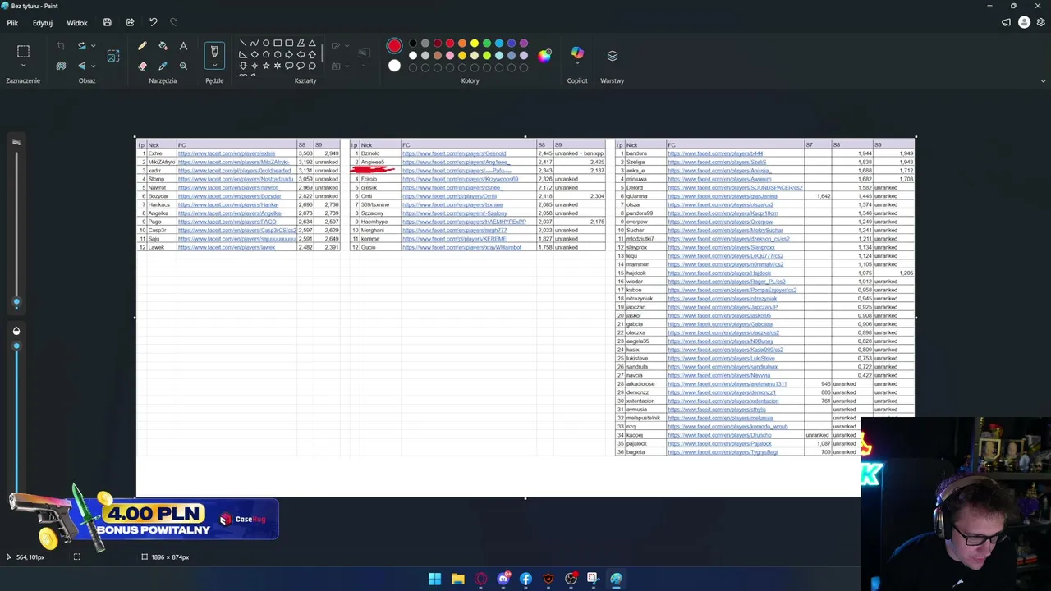Viewport: 1051px width, 591px height.
Task: Open the Warstwy layers panel
Action: [612, 56]
